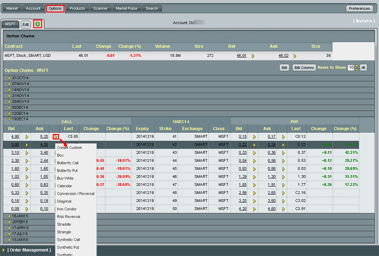Click arrow beside call bid 0.08

pyautogui.click(x=27, y=209)
